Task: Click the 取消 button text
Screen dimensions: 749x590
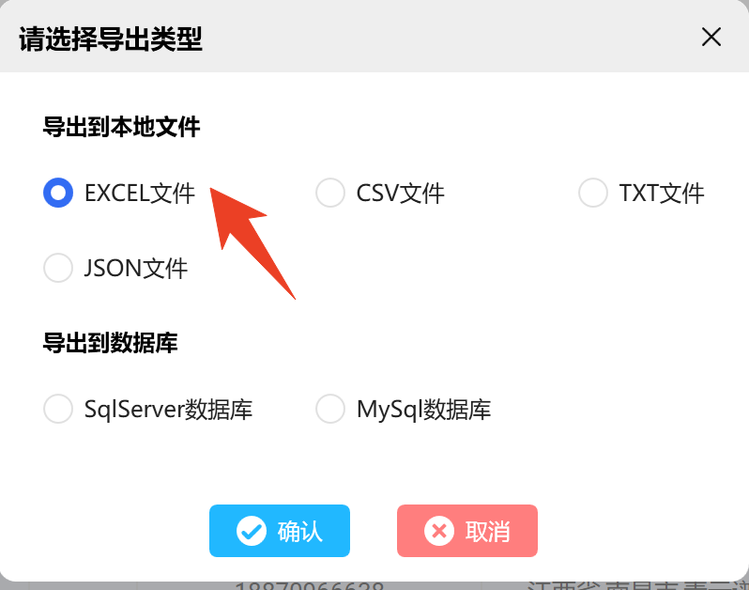Action: (488, 531)
